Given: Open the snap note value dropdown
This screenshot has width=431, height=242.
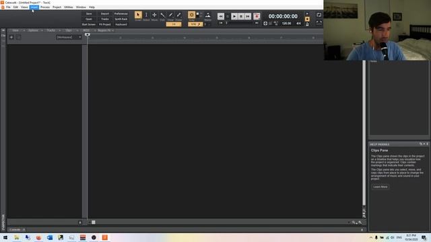Looking at the screenshot, I should [x=195, y=24].
